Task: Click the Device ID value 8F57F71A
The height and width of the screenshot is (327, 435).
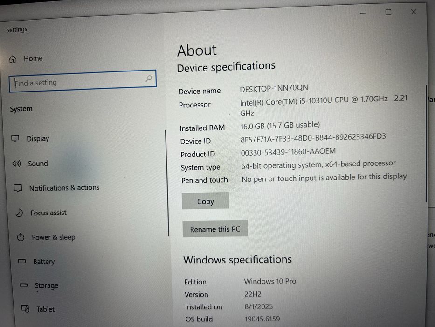Action: click(x=313, y=138)
